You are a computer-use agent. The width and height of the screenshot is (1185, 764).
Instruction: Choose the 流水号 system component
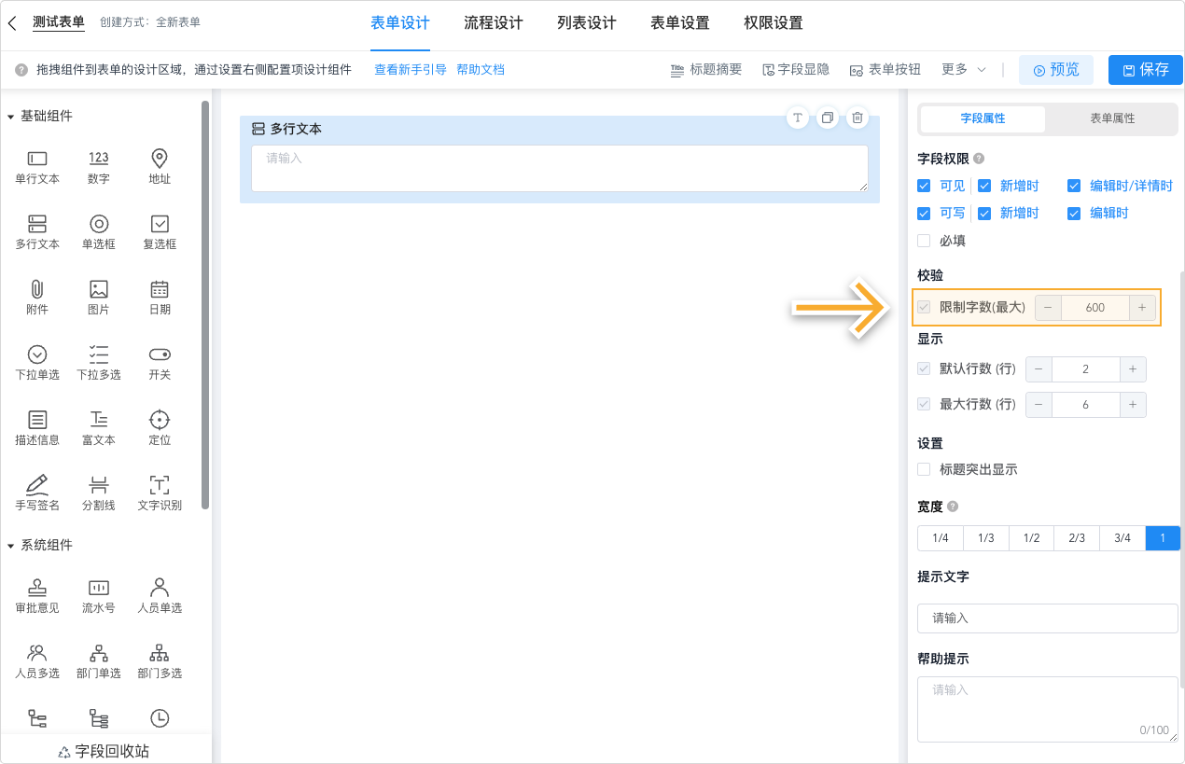(x=98, y=594)
